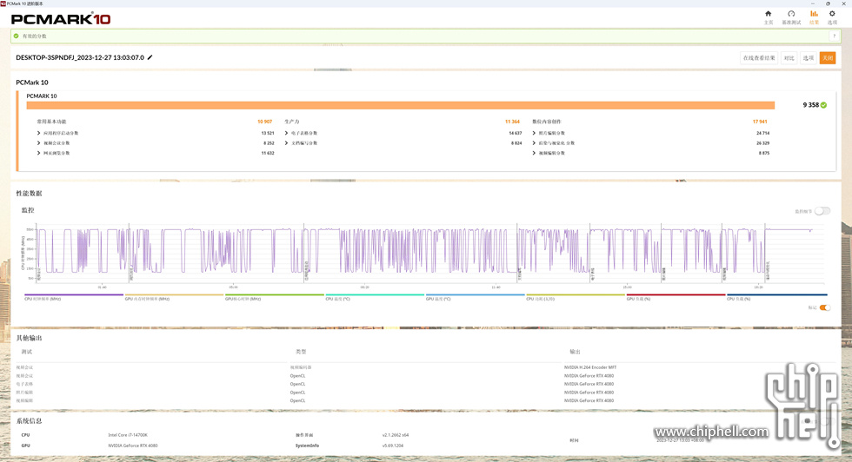Click the 常用基本功能 score 10 907
Viewport: 852px width, 462px height.
click(264, 122)
